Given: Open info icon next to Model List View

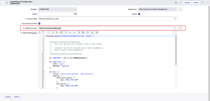Looking at the screenshot, I should 180,28.
